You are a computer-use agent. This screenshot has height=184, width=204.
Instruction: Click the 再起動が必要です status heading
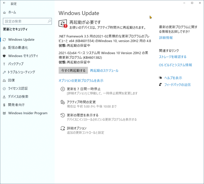(x=85, y=22)
